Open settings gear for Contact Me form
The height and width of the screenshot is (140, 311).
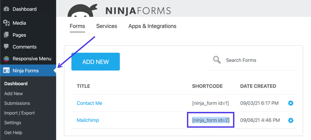tap(290, 103)
